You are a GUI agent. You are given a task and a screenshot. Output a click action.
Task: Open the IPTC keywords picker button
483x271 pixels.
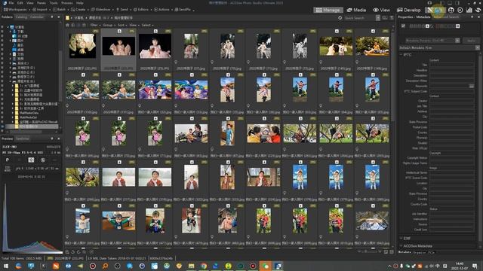pyautogui.click(x=472, y=86)
